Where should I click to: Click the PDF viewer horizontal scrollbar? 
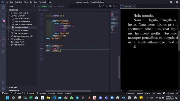[136, 91]
